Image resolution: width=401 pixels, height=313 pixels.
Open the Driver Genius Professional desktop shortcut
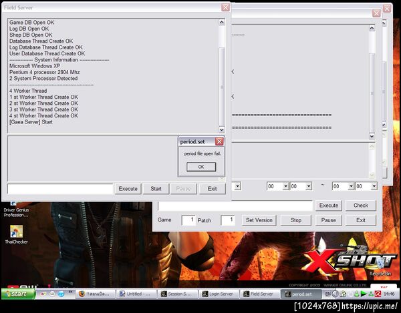pyautogui.click(x=16, y=210)
